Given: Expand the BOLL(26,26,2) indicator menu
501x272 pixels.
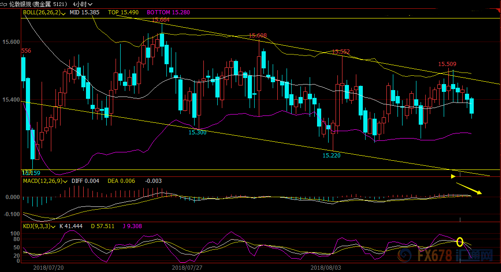Looking at the screenshot, I should click(x=62, y=13).
